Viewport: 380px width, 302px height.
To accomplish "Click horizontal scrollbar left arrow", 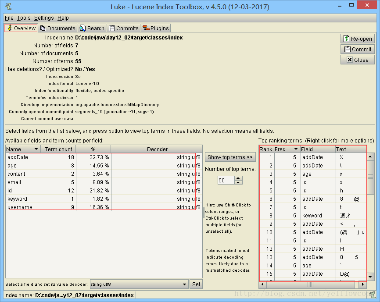I will [x=262, y=284].
